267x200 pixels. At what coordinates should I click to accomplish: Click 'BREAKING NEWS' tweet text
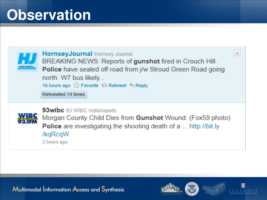70,61
